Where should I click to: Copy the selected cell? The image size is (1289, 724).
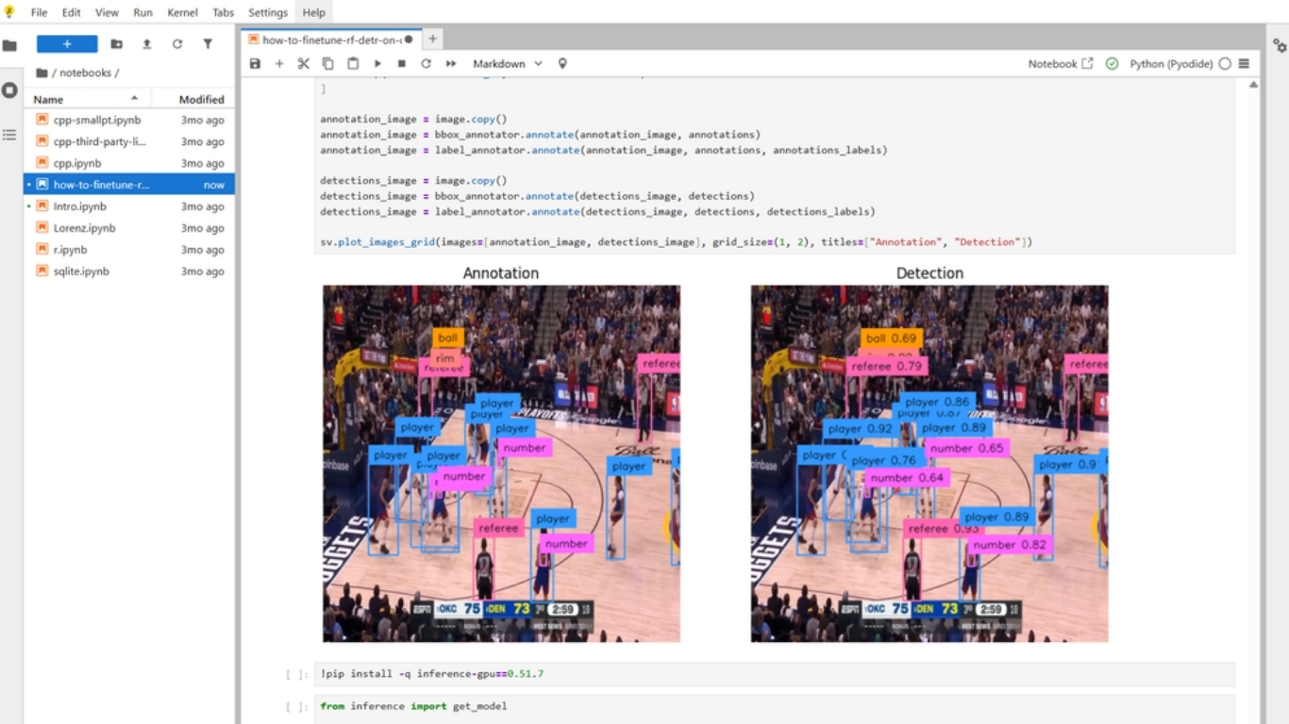tap(327, 63)
